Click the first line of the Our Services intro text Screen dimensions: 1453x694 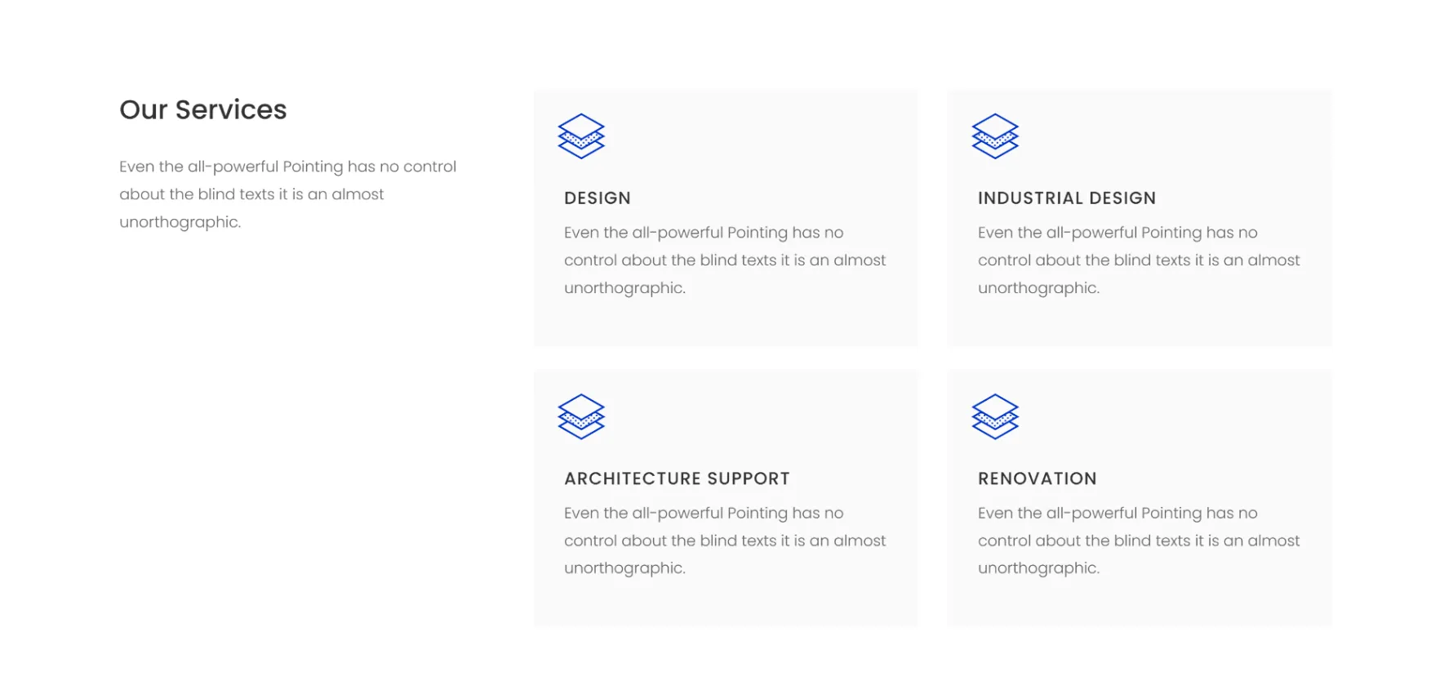click(287, 167)
